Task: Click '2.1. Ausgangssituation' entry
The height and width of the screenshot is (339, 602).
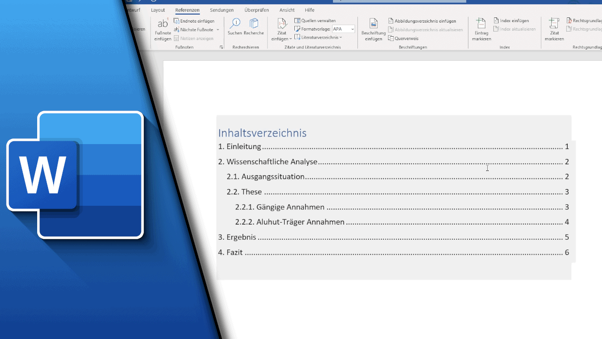Action: [398, 177]
